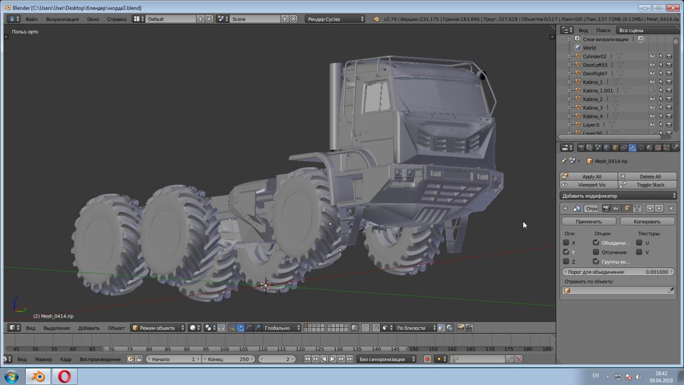This screenshot has height=385, width=684.
Task: Enable the X axis checkbox
Action: point(566,243)
